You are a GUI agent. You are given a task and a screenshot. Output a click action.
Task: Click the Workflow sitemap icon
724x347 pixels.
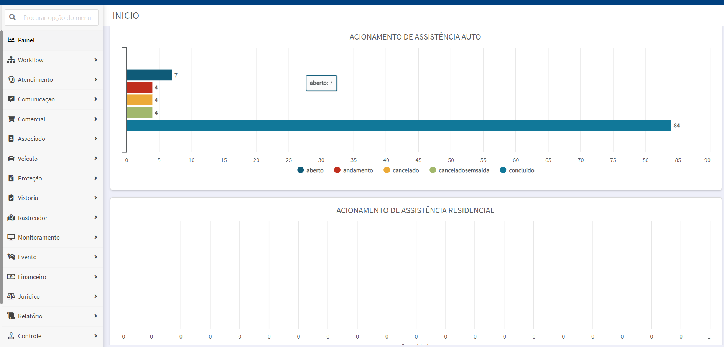[11, 60]
